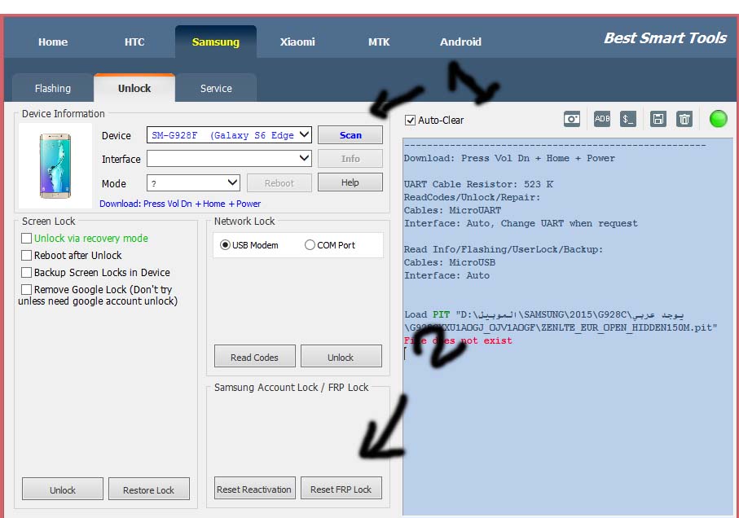
Task: Clear the log with trash icon
Action: pyautogui.click(x=684, y=119)
